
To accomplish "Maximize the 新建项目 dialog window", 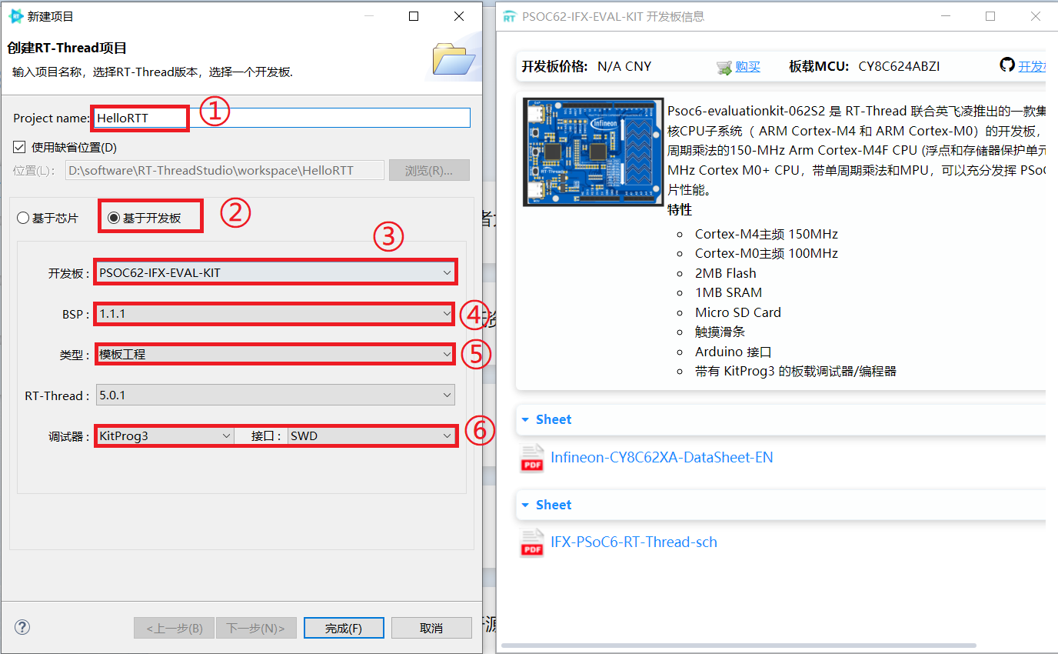I will pos(414,16).
